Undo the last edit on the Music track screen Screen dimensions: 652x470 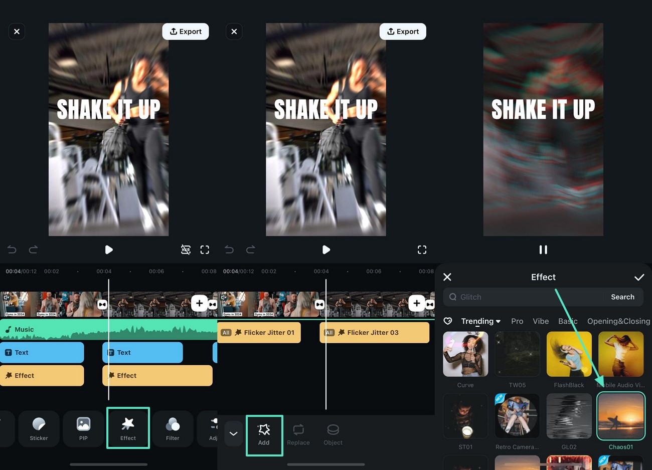point(12,250)
